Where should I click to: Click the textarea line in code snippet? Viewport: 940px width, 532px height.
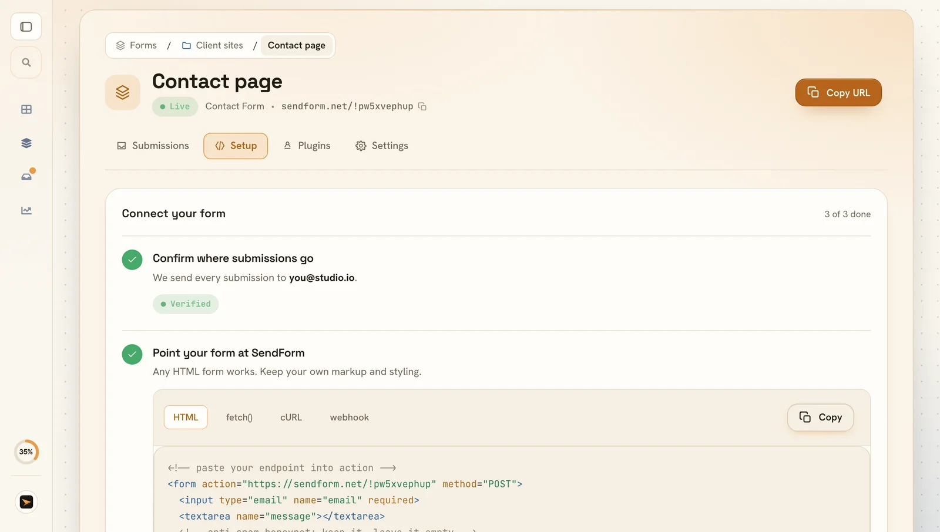click(x=282, y=516)
